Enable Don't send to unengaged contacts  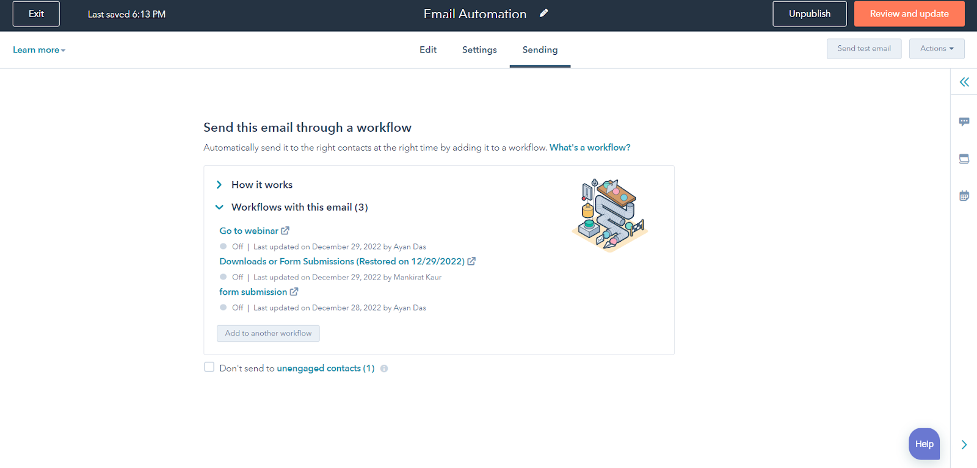click(x=209, y=367)
